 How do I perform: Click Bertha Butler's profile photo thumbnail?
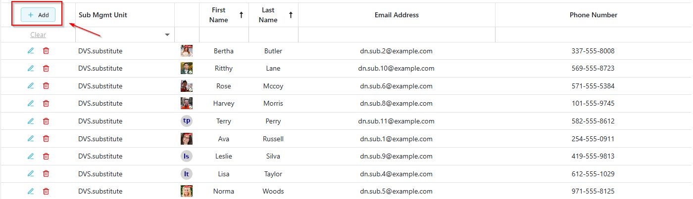(x=187, y=51)
